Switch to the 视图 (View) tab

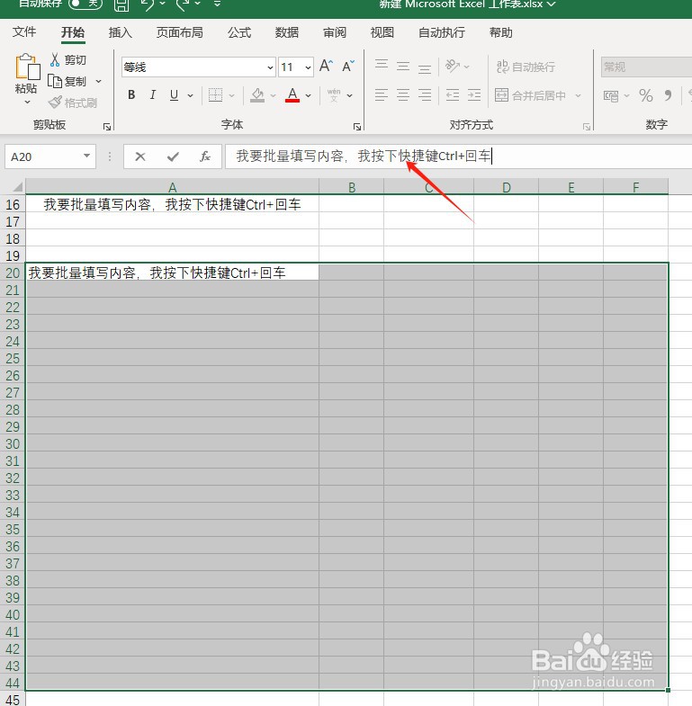tap(382, 32)
